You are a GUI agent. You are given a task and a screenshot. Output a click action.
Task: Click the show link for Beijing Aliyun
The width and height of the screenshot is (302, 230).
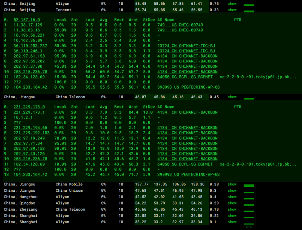232,4
